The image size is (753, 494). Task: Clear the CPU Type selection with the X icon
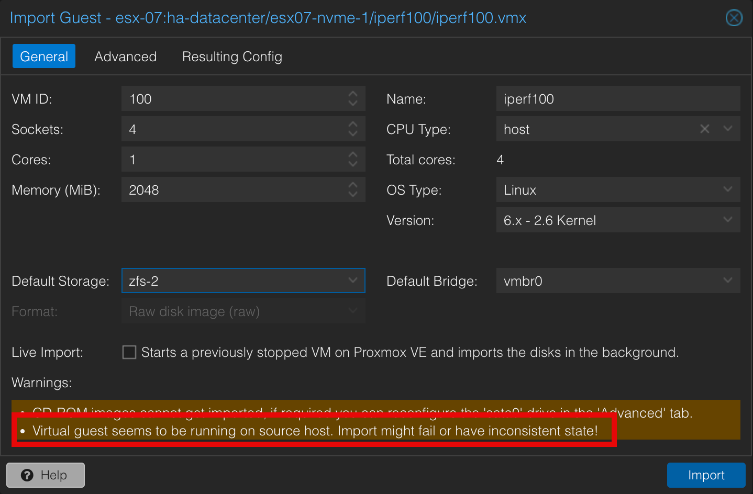tap(704, 129)
